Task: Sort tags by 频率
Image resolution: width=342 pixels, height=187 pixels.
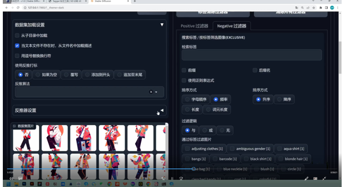Action: click(x=216, y=99)
